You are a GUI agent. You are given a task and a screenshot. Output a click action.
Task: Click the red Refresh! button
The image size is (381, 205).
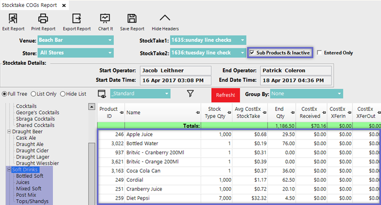pos(225,95)
